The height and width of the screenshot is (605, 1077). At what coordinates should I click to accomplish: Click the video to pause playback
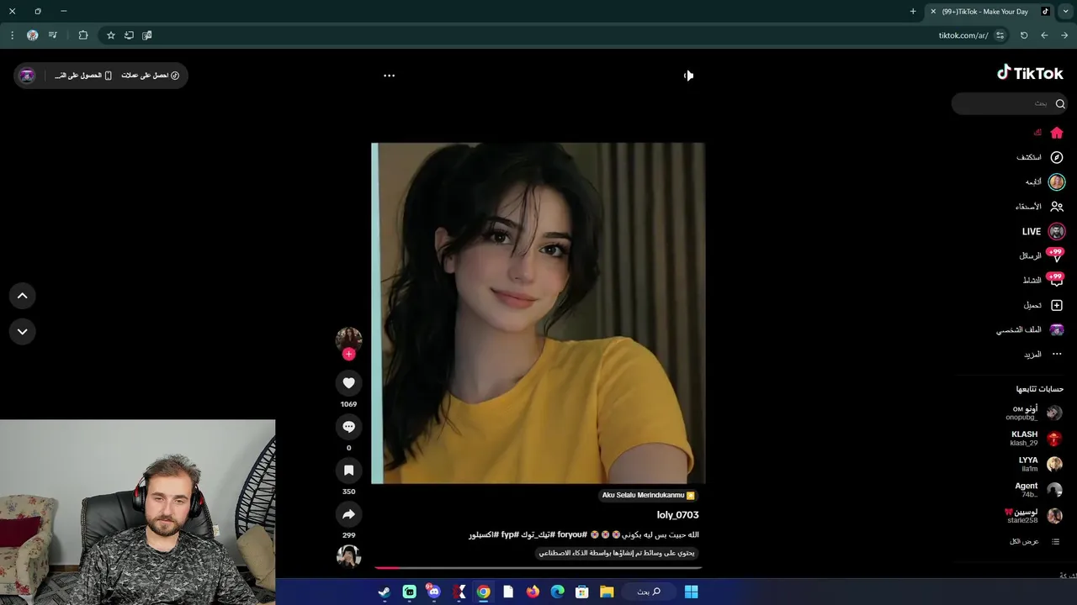pos(538,313)
